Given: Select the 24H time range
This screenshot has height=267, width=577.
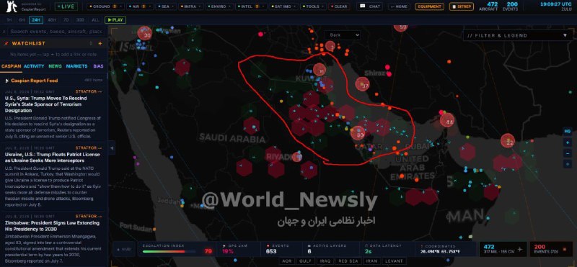Looking at the screenshot, I should [x=35, y=20].
